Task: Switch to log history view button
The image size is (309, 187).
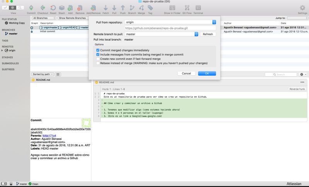Action: pyautogui.click(x=13, y=8)
